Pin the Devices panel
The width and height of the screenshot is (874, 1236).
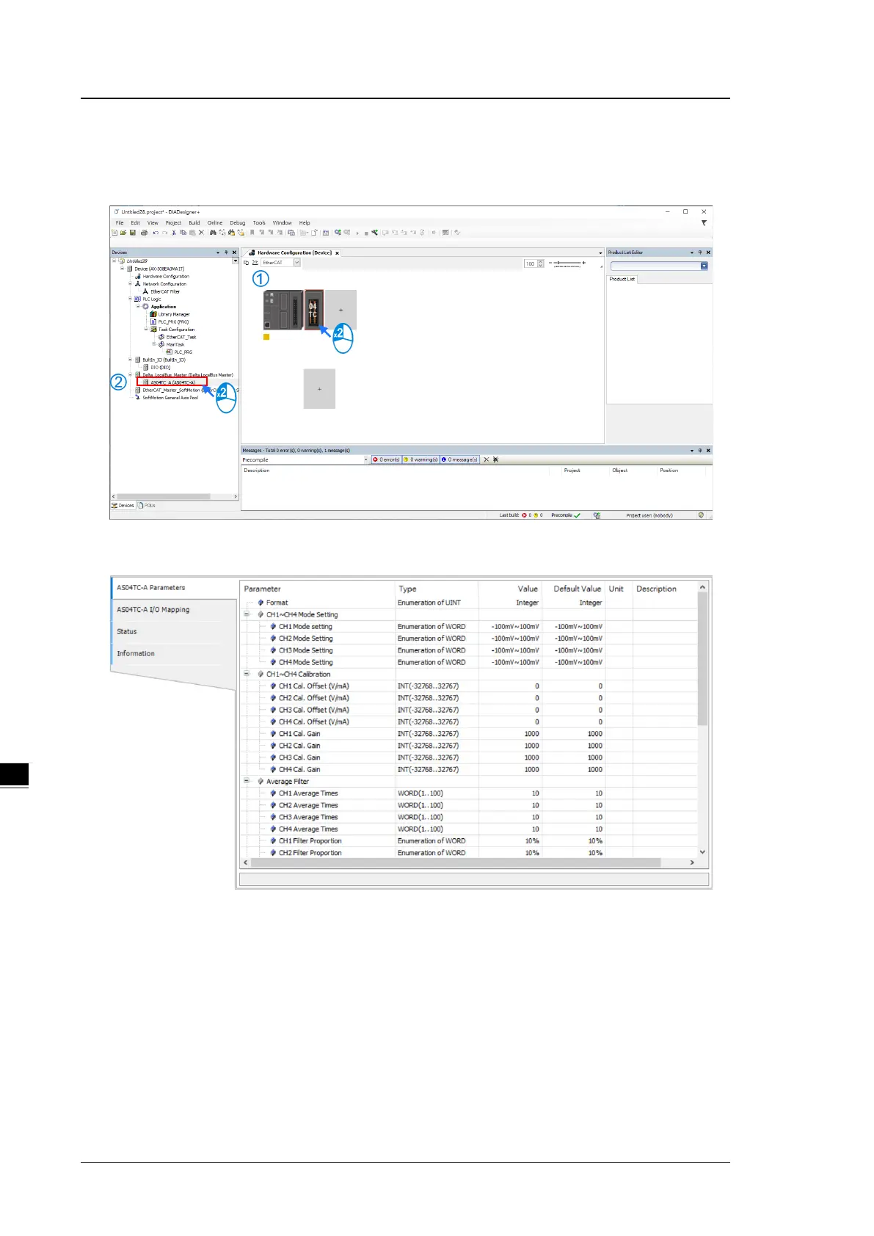pos(226,252)
